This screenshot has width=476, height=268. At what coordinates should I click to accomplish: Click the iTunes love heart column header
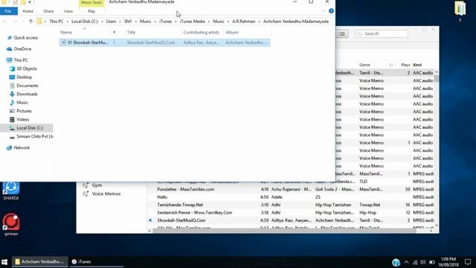(x=390, y=65)
